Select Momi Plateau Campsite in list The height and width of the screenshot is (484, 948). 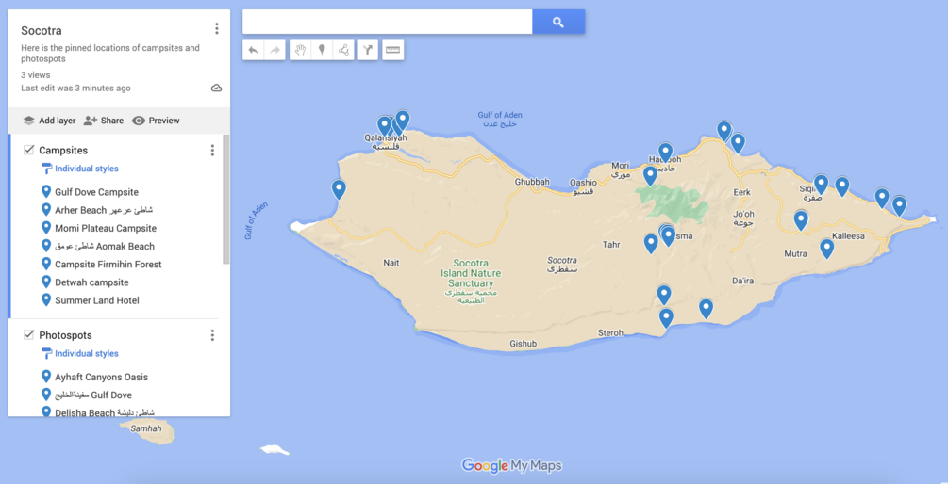(x=106, y=228)
